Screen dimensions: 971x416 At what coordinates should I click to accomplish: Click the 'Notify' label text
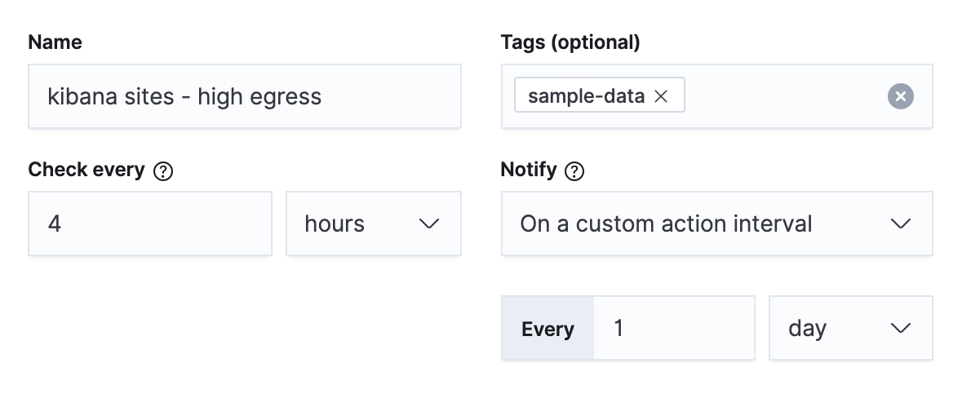pyautogui.click(x=528, y=170)
